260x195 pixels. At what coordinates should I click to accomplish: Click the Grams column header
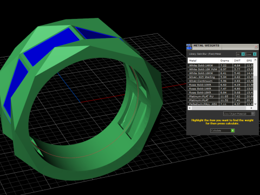[226, 61]
